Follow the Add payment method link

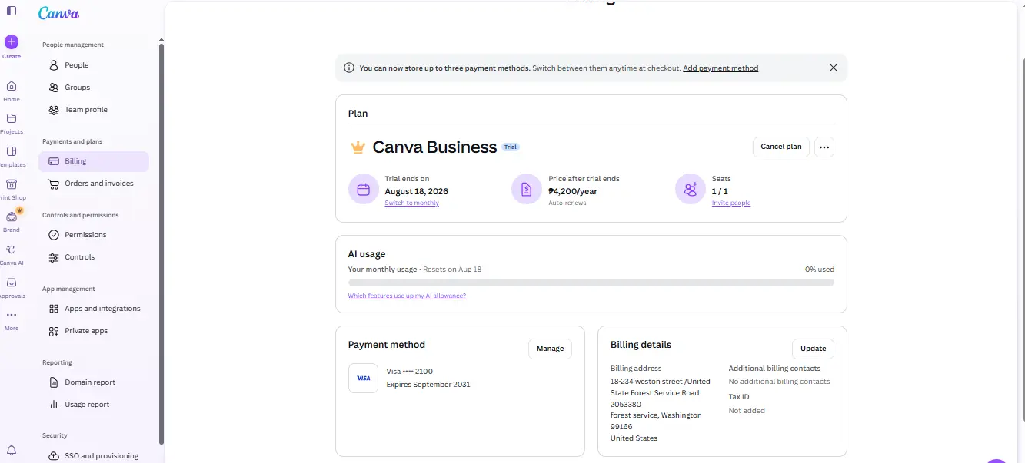click(x=720, y=68)
